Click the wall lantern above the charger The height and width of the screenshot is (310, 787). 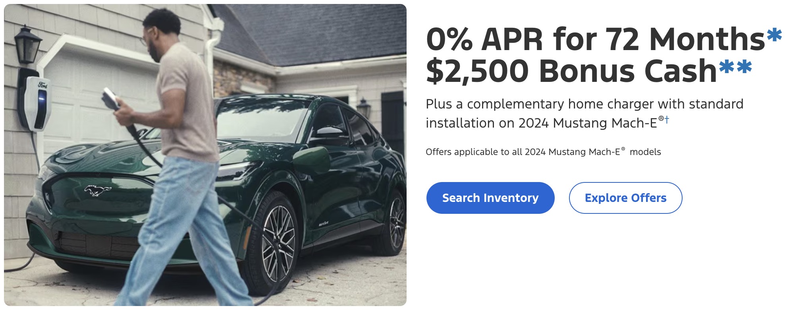pos(27,45)
